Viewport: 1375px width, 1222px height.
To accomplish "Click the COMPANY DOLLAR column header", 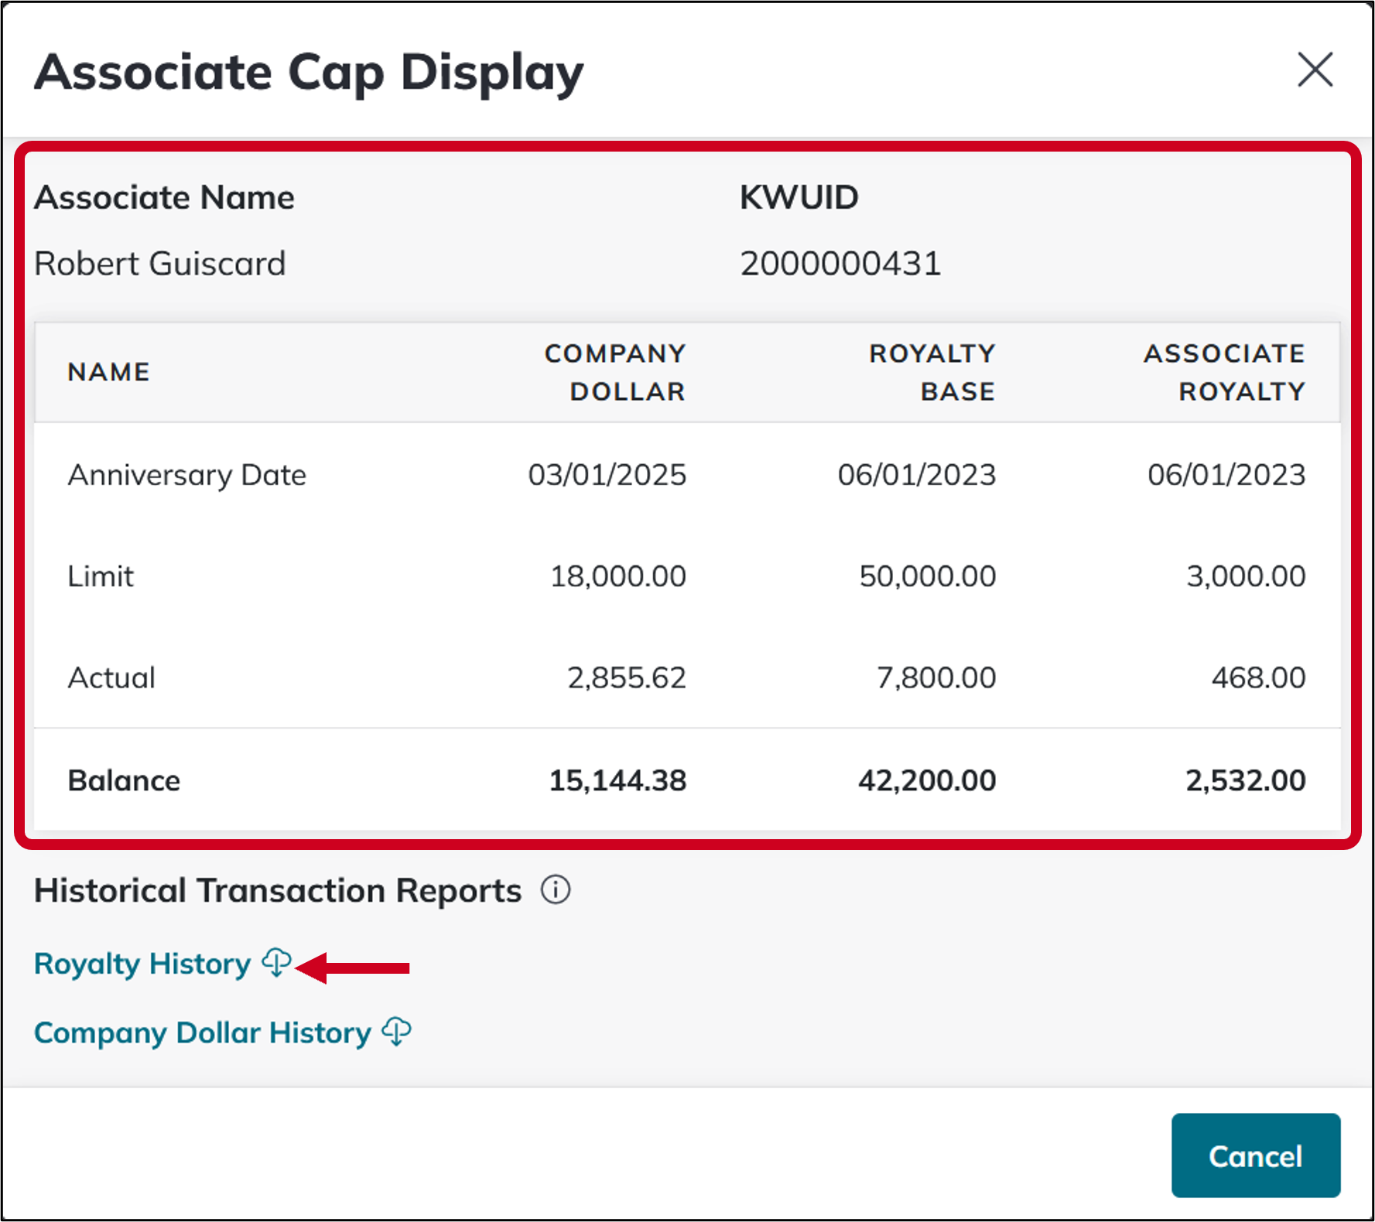I will click(x=615, y=371).
